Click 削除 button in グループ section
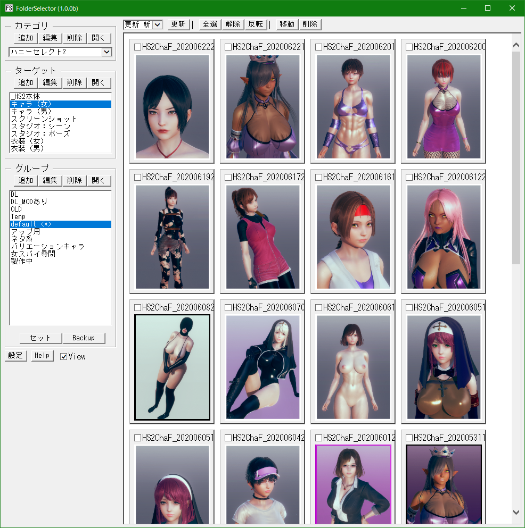The image size is (525, 528). click(74, 181)
